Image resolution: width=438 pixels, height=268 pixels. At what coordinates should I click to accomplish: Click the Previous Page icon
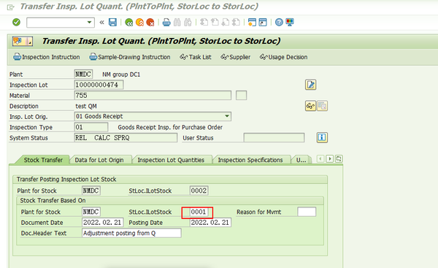[x=215, y=22]
